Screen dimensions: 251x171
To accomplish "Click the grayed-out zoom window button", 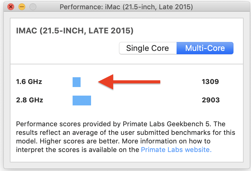I will coord(32,7).
